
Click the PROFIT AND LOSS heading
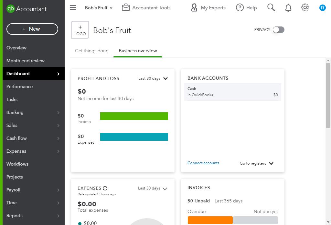point(98,78)
